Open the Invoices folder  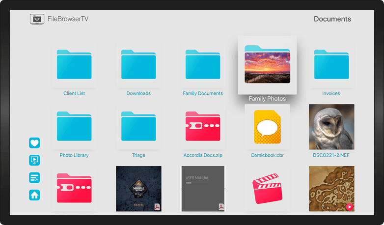click(331, 65)
